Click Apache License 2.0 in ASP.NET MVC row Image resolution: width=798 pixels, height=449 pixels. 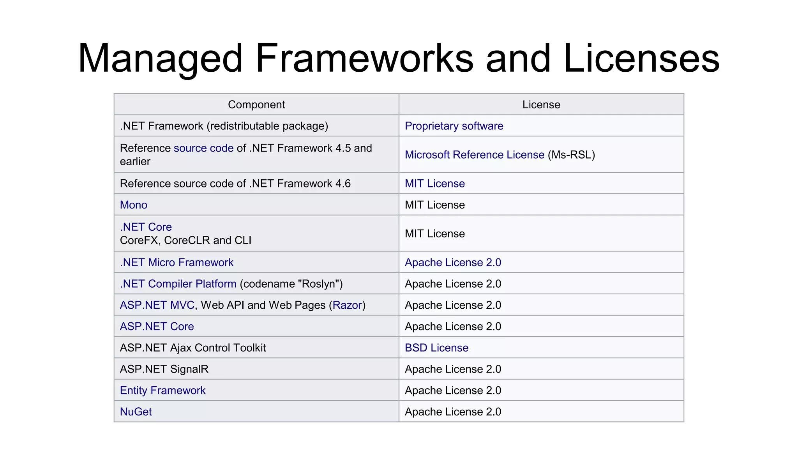point(453,305)
